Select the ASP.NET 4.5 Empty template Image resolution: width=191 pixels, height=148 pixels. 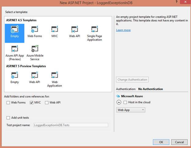pyautogui.click(x=15, y=33)
